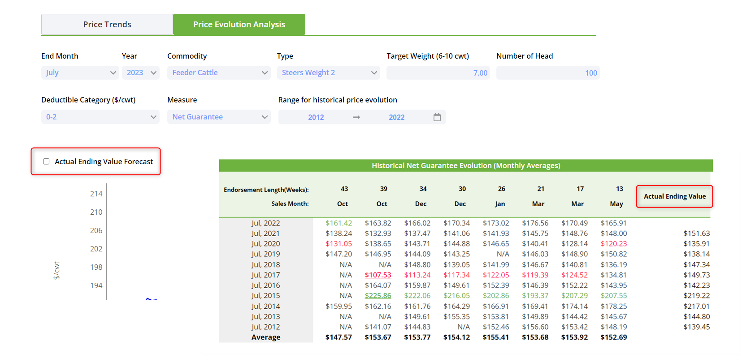Click the May sales month header
Viewport: 742px width, 357px height.
[x=616, y=204]
